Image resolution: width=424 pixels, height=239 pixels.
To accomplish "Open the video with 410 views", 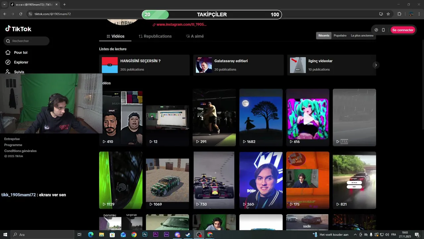I will pos(121,118).
